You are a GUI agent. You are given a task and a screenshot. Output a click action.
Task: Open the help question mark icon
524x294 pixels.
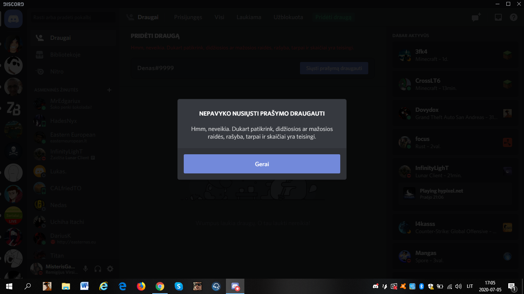pos(514,17)
